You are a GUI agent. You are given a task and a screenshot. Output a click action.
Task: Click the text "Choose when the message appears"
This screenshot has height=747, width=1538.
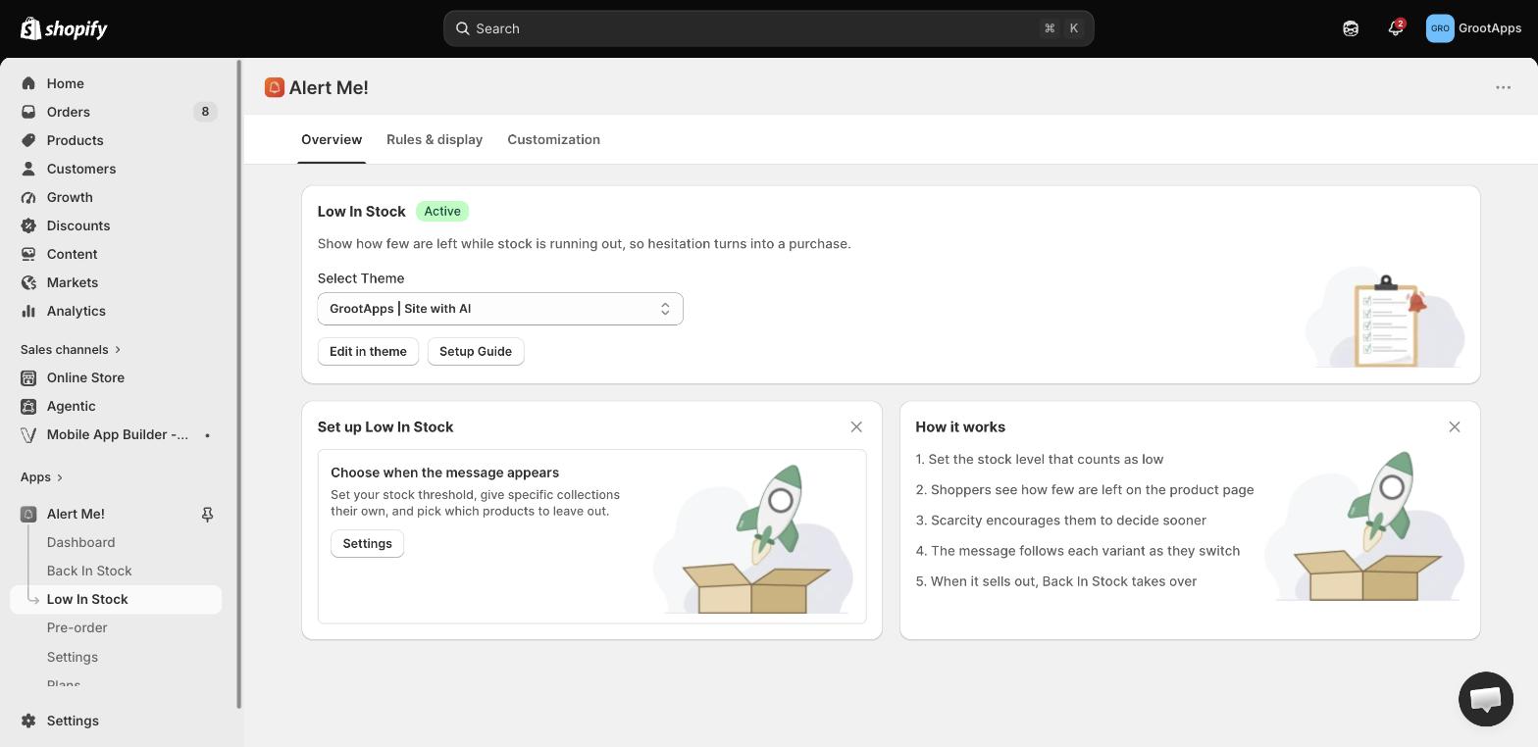coord(444,473)
